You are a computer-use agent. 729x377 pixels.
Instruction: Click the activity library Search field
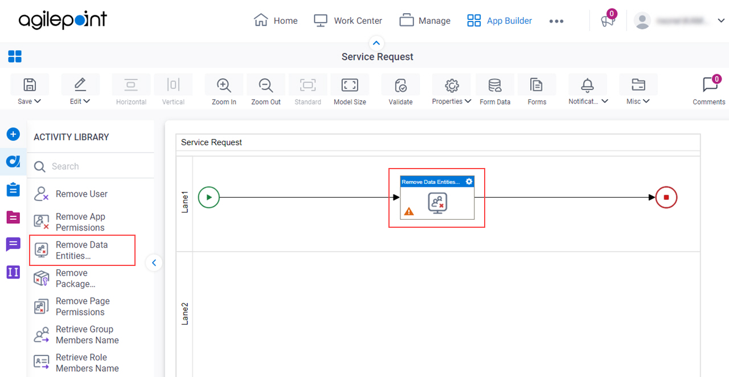pyautogui.click(x=91, y=166)
